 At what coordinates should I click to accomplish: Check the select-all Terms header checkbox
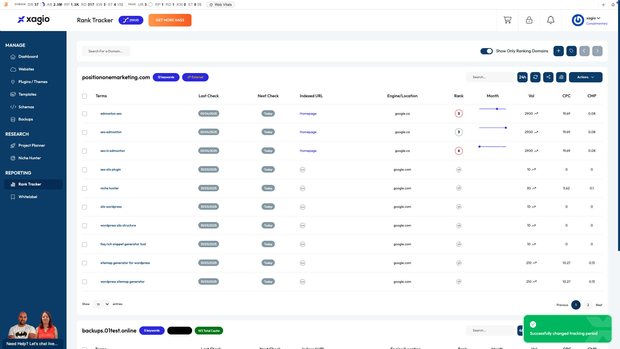pos(84,96)
